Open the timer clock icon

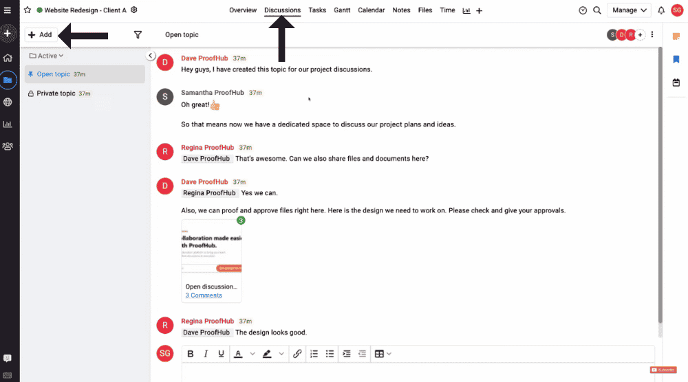coord(583,10)
